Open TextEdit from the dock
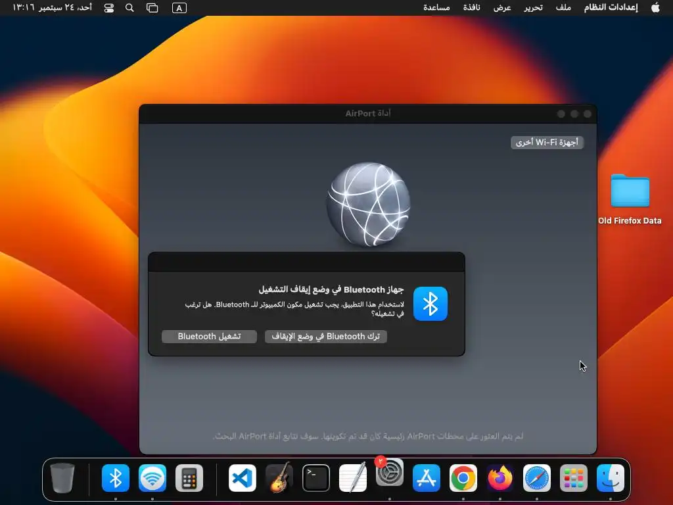This screenshot has width=673, height=505. (x=353, y=478)
